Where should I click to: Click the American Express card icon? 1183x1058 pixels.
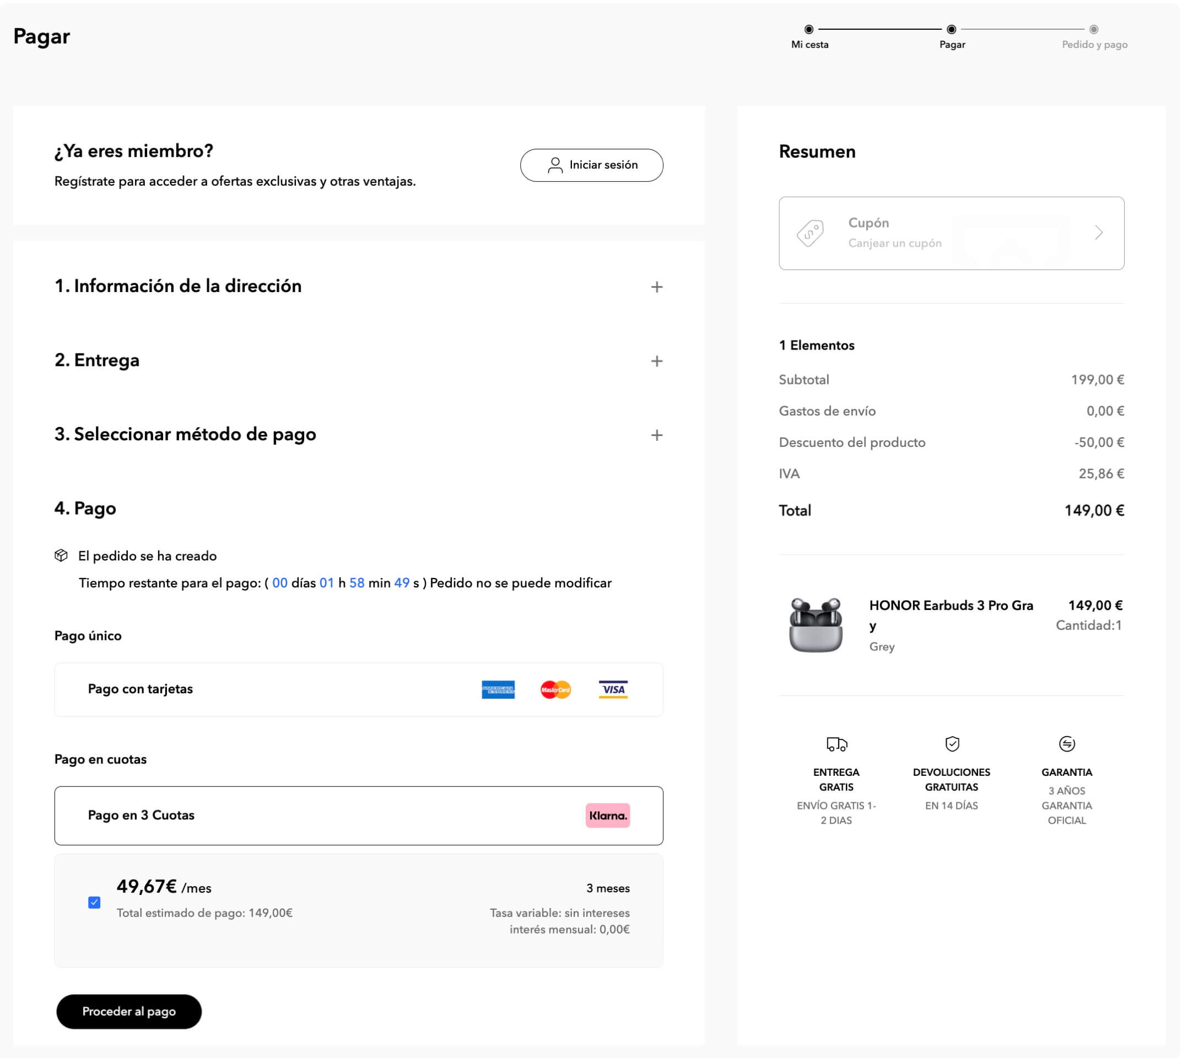point(498,689)
